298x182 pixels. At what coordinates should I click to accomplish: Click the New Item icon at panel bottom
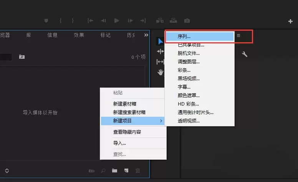126,170
